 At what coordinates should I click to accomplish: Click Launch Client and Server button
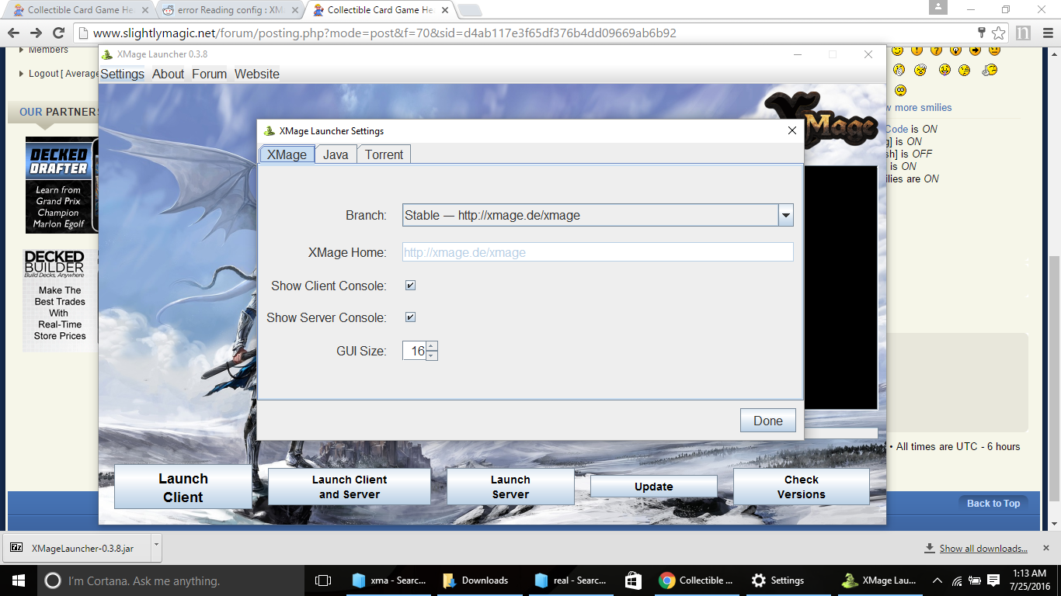click(350, 487)
